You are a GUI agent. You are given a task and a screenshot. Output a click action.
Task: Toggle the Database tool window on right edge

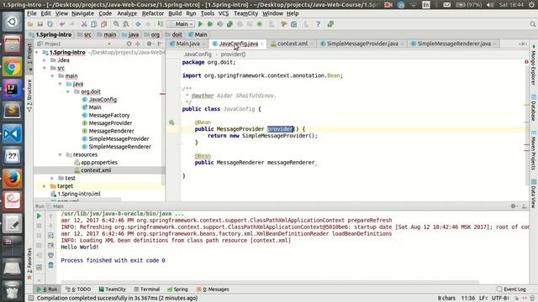coord(534,107)
